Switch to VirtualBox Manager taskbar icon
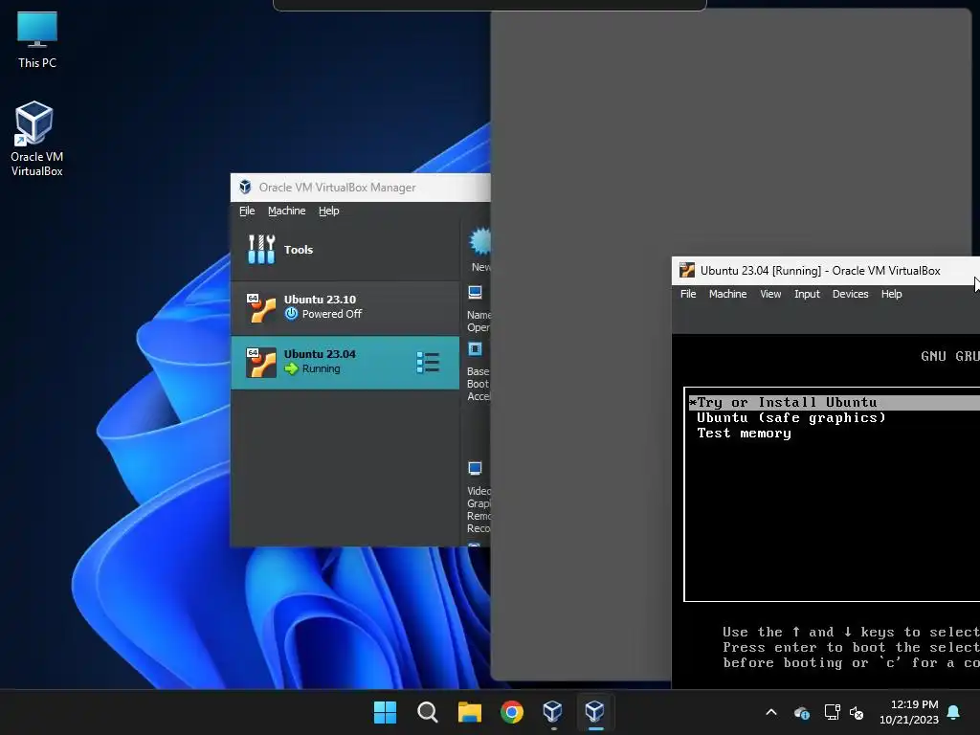 (553, 712)
